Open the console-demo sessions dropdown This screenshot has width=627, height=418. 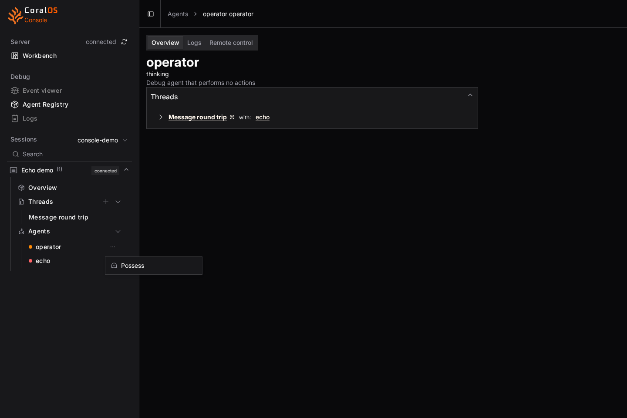click(x=102, y=140)
